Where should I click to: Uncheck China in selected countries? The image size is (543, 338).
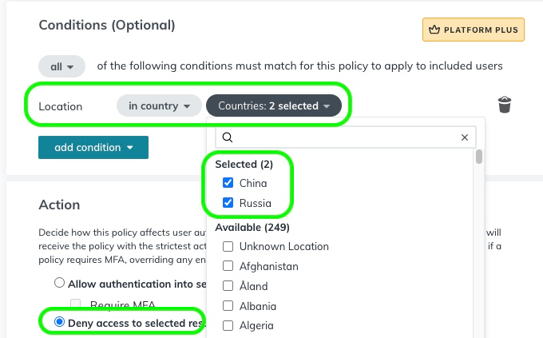[x=228, y=183]
